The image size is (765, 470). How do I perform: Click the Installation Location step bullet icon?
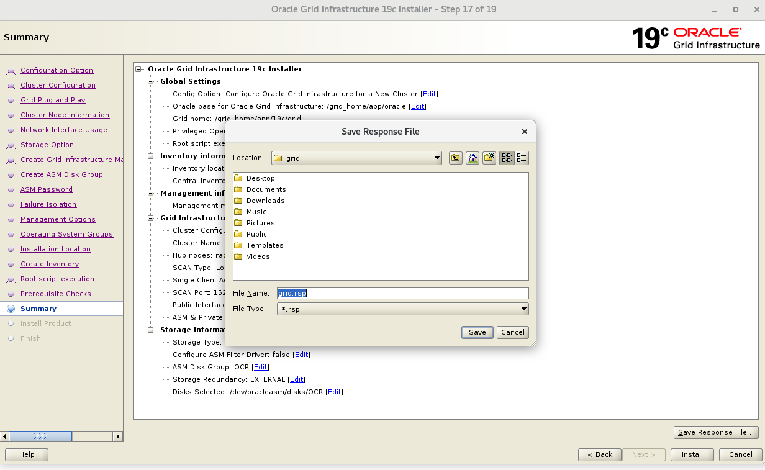coord(11,250)
